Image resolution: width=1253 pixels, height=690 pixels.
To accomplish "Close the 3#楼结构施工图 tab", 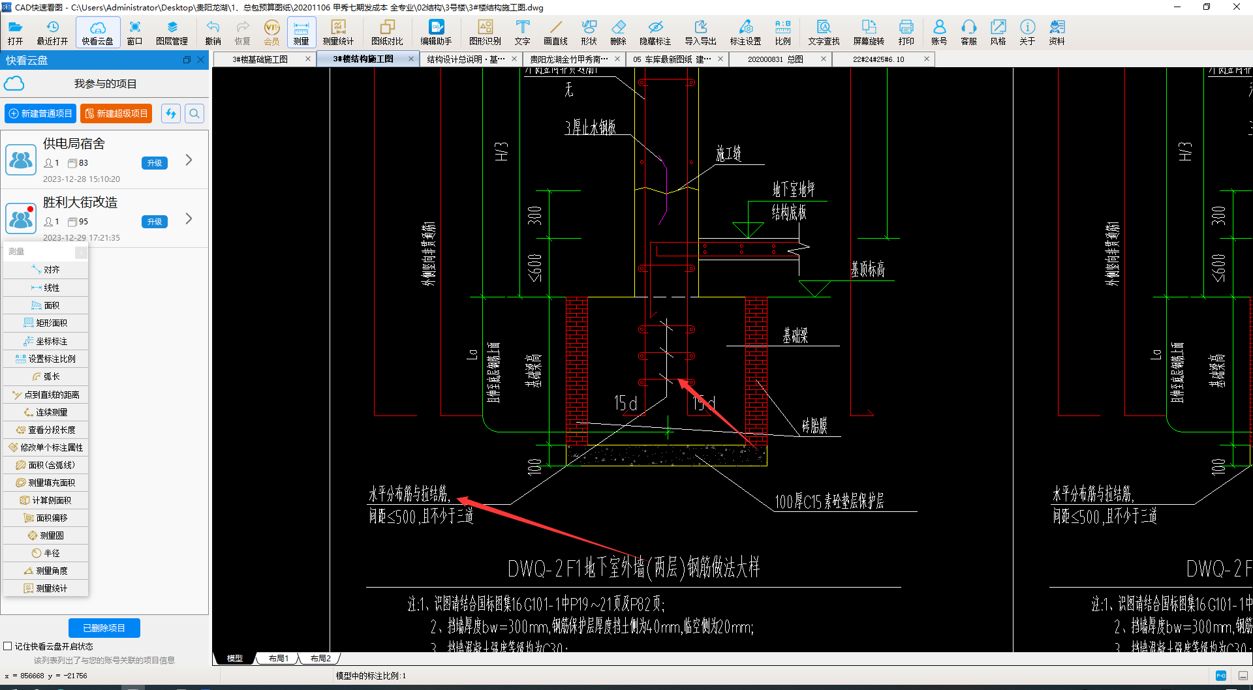I will [411, 59].
